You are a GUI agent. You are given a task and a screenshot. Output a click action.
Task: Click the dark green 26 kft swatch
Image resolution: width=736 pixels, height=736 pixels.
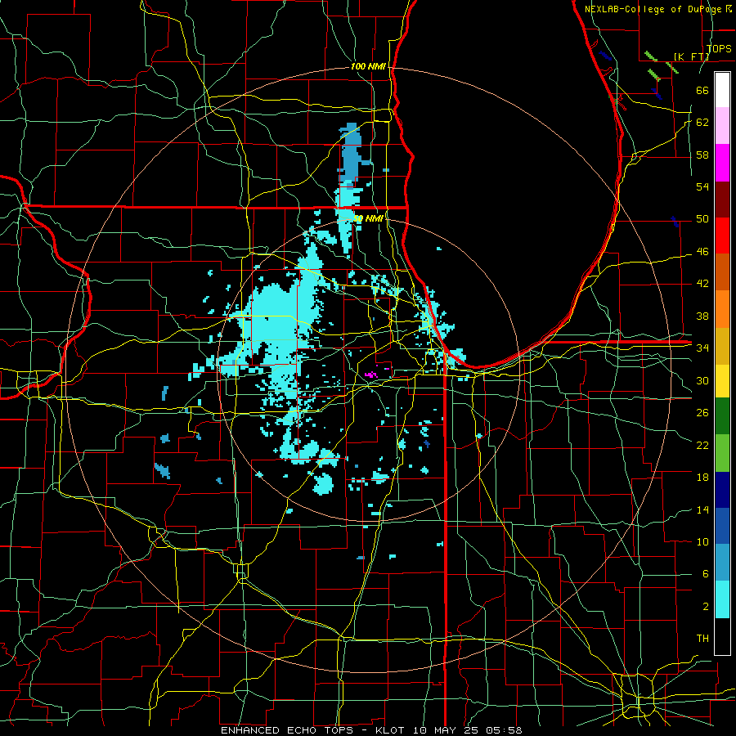click(722, 415)
